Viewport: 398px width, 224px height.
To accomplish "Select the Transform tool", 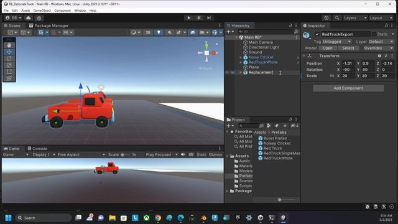I will click(x=9, y=78).
